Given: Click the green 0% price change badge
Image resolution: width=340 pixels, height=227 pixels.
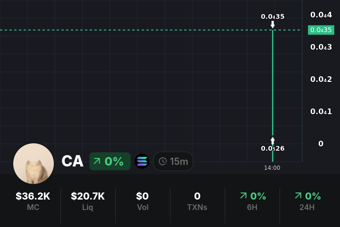Looking at the screenshot, I should (110, 161).
